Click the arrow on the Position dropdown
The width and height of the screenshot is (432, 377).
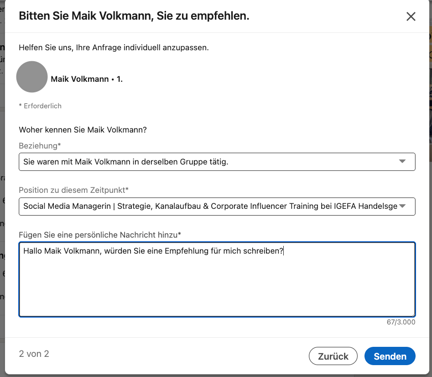coord(402,206)
